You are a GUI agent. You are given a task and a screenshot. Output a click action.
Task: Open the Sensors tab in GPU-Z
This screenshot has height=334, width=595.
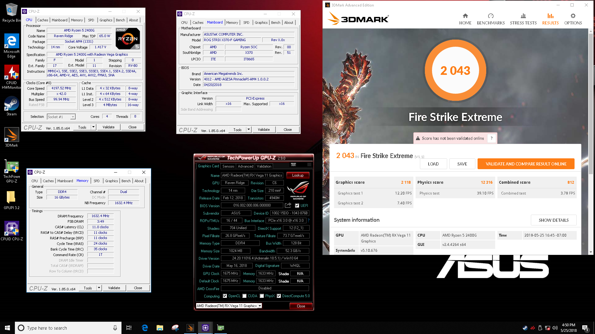[x=228, y=166]
